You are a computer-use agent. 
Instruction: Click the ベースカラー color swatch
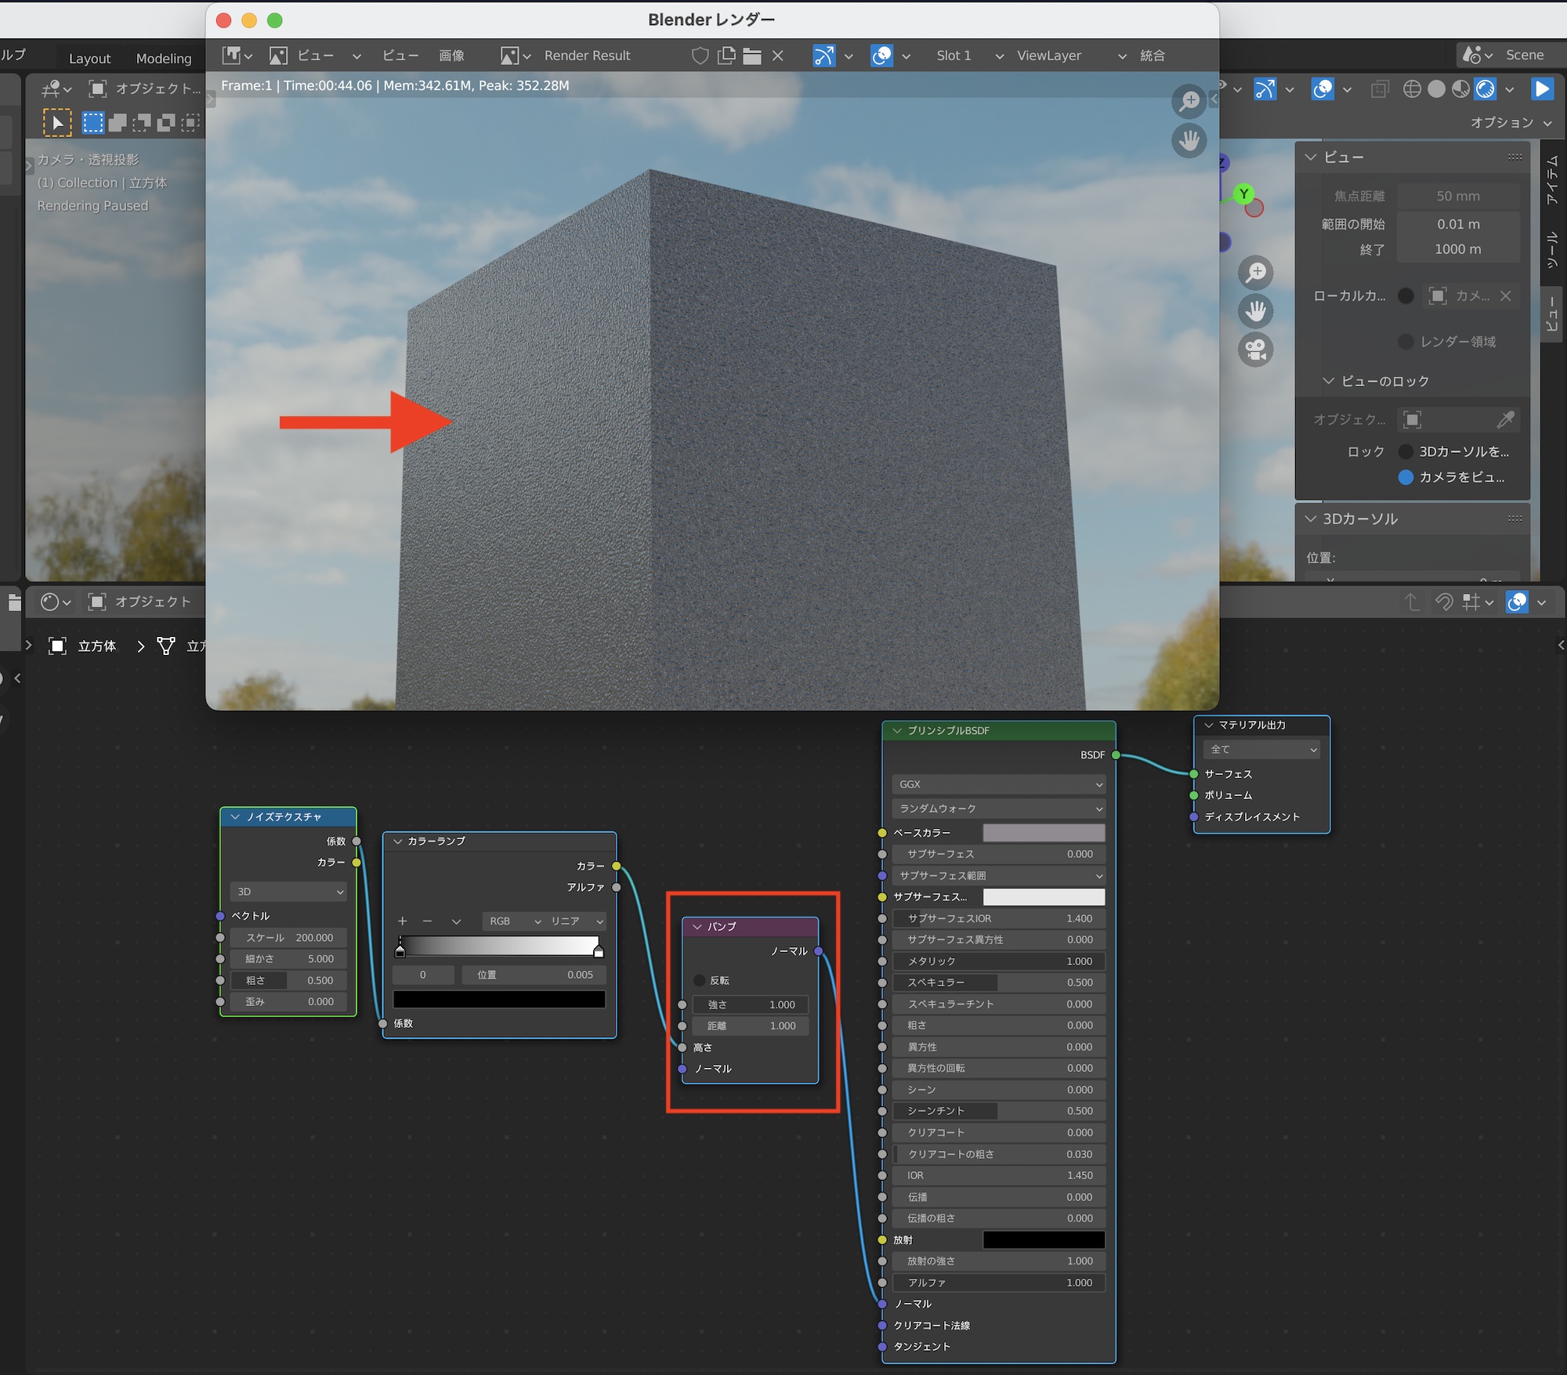click(x=1044, y=833)
